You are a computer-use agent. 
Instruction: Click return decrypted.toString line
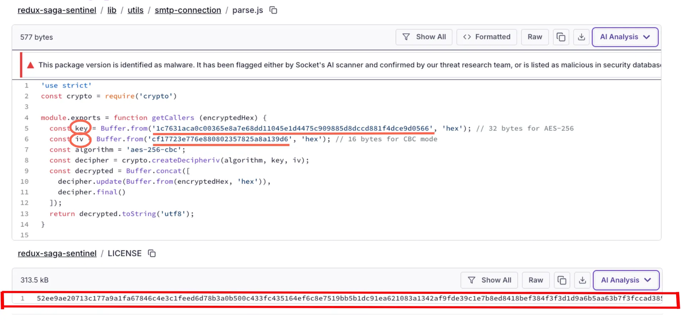click(x=122, y=214)
